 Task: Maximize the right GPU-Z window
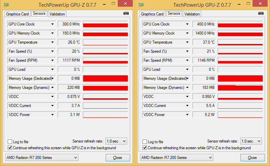[248, 3]
